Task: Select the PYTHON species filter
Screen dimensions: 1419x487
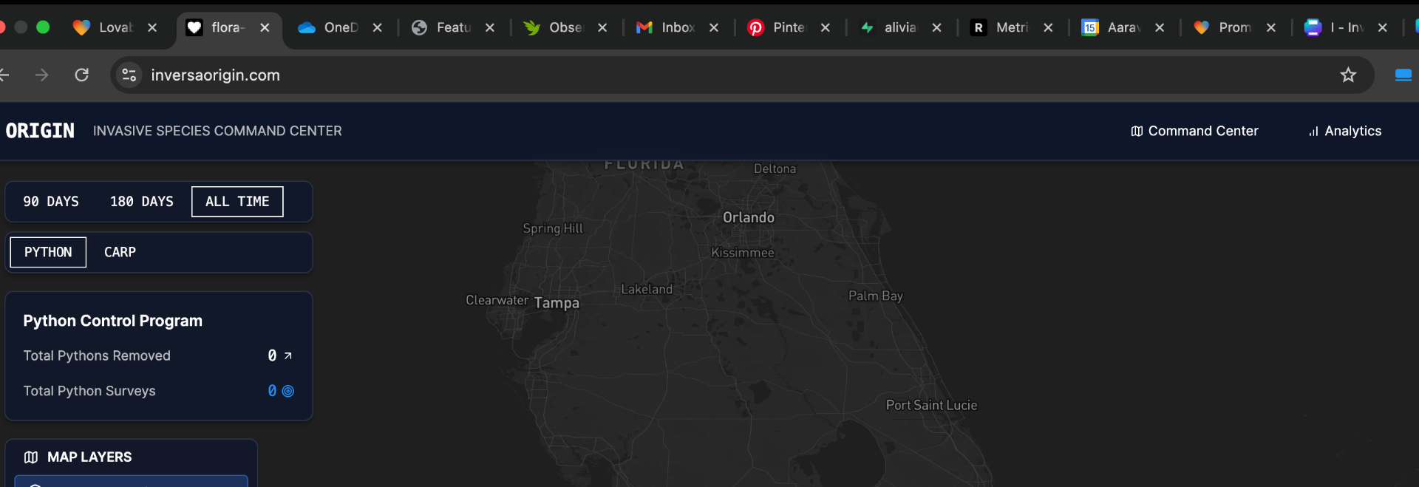Action: pyautogui.click(x=48, y=252)
